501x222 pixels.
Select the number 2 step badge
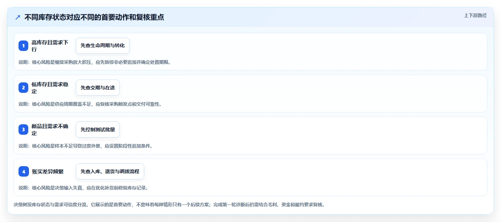pos(23,88)
